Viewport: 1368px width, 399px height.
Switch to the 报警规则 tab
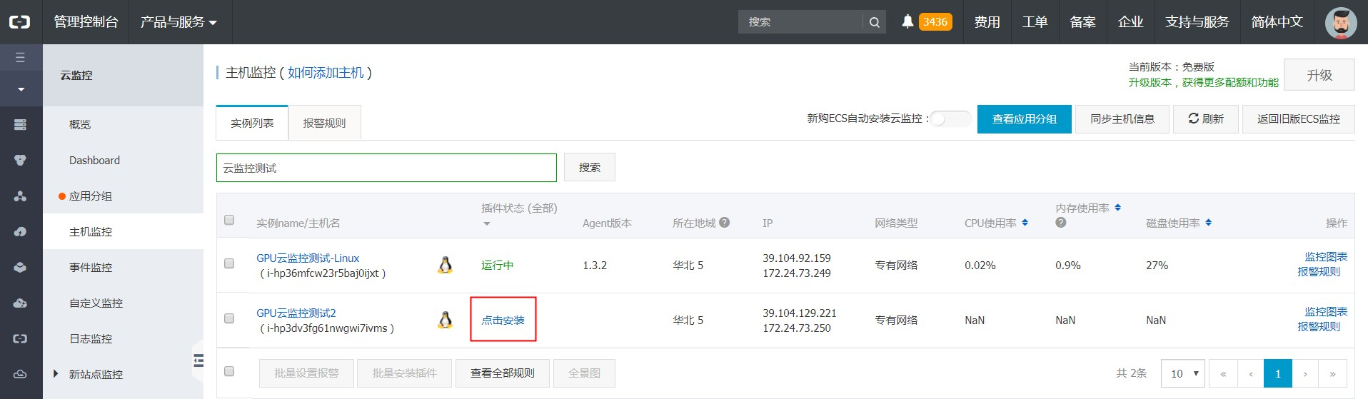324,123
